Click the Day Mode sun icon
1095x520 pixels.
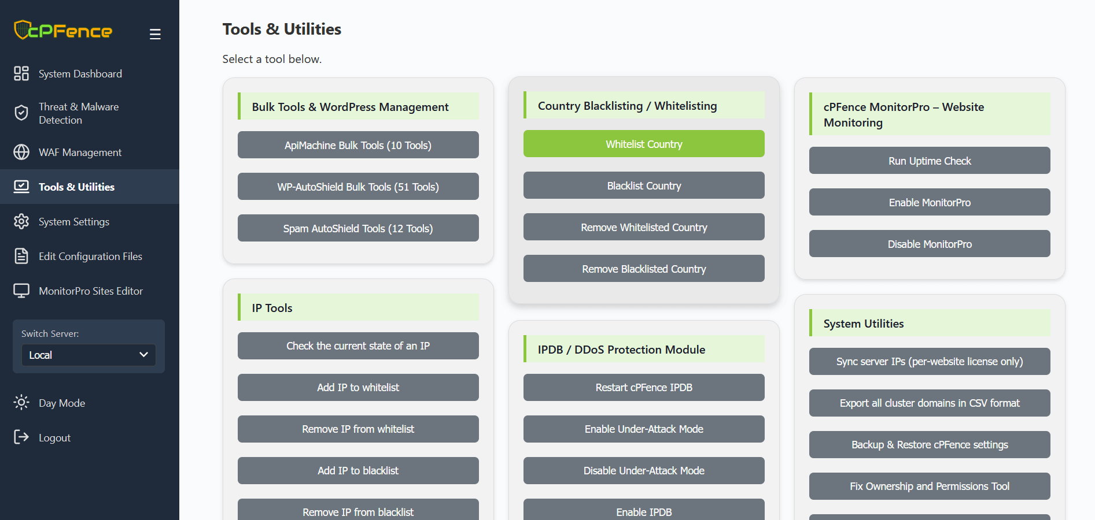click(x=21, y=402)
